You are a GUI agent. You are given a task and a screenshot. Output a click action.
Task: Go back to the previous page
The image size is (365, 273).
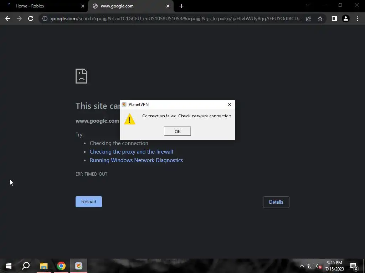(x=8, y=18)
